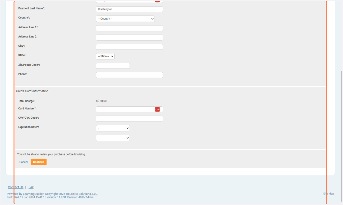Image resolution: width=343 pixels, height=205 pixels.
Task: Open the Country dropdown
Action: 125,19
